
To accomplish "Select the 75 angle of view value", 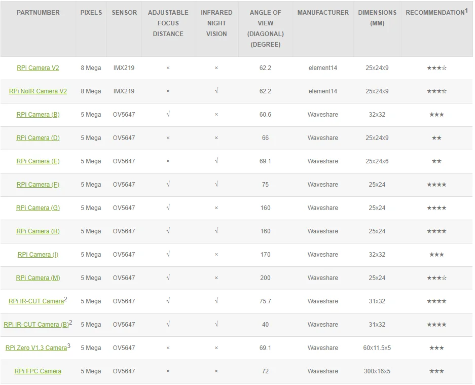I will tap(265, 185).
